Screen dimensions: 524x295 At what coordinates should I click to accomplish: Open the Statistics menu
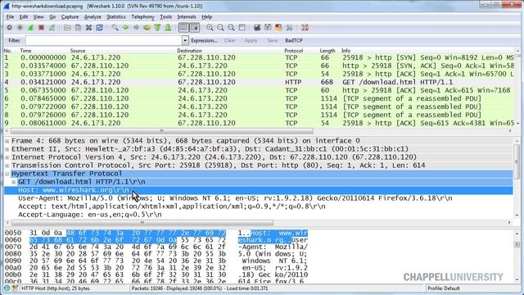tap(116, 16)
